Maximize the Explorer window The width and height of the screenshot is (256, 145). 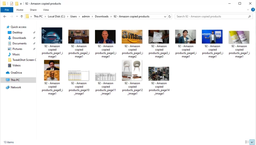click(x=240, y=4)
